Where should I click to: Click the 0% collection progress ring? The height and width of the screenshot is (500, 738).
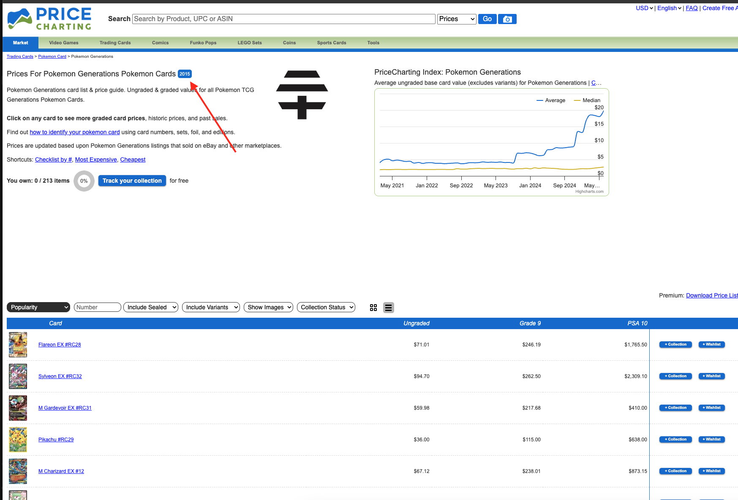[x=84, y=181]
